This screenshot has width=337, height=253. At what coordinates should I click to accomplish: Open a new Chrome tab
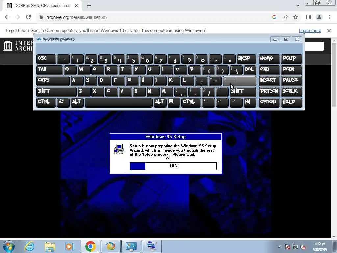coord(89,6)
